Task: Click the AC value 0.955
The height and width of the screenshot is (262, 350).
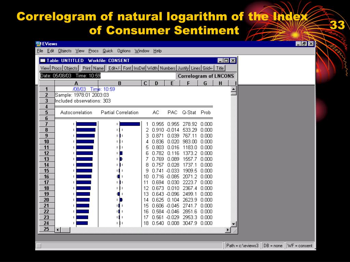Action: (158, 124)
